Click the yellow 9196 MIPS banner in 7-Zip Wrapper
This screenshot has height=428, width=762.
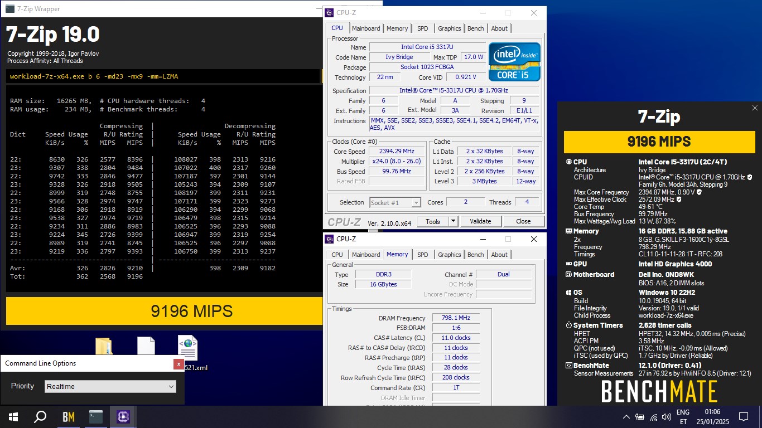(164, 311)
